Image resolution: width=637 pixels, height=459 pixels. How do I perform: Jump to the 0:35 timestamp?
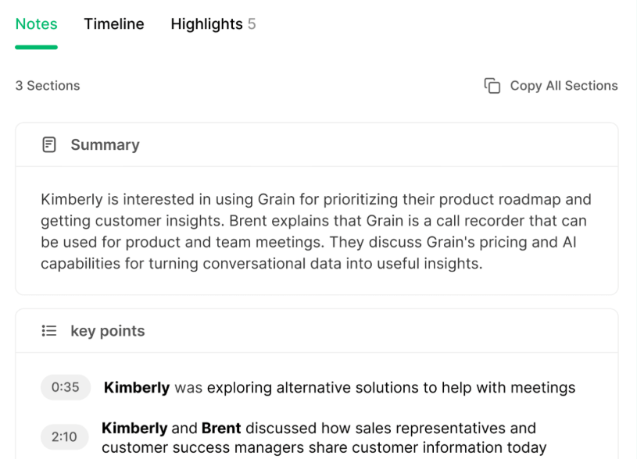(66, 387)
